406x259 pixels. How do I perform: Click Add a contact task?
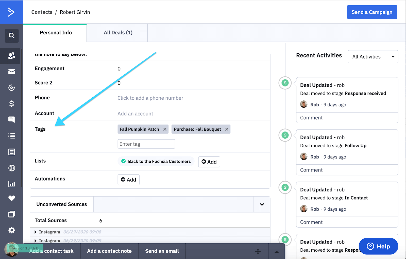[x=52, y=251]
